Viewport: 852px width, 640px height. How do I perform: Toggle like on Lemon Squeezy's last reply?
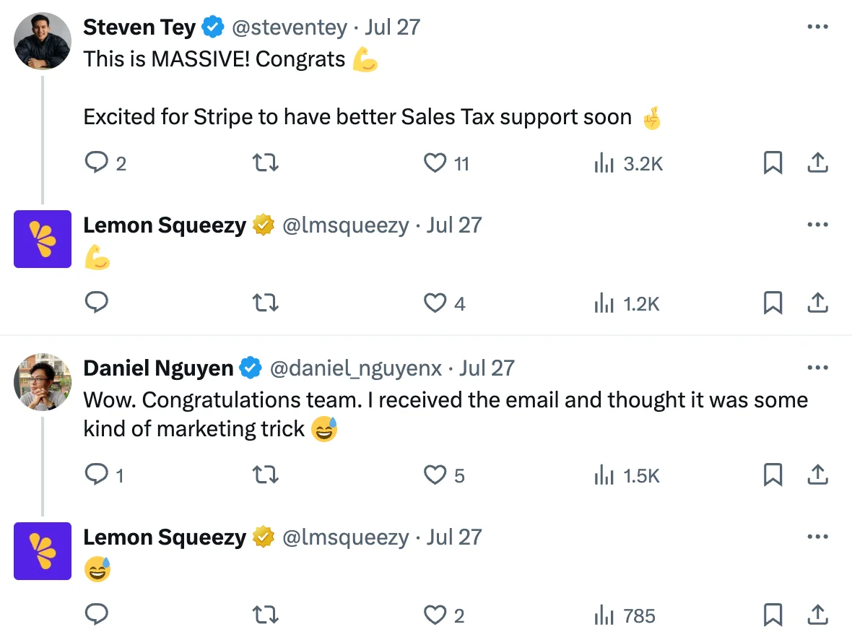click(x=436, y=615)
